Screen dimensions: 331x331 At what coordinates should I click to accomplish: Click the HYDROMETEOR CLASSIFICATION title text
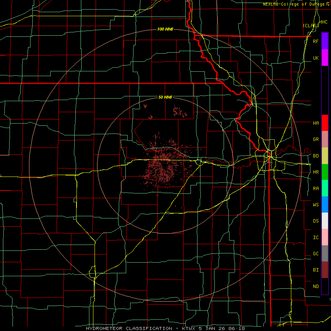129,328
